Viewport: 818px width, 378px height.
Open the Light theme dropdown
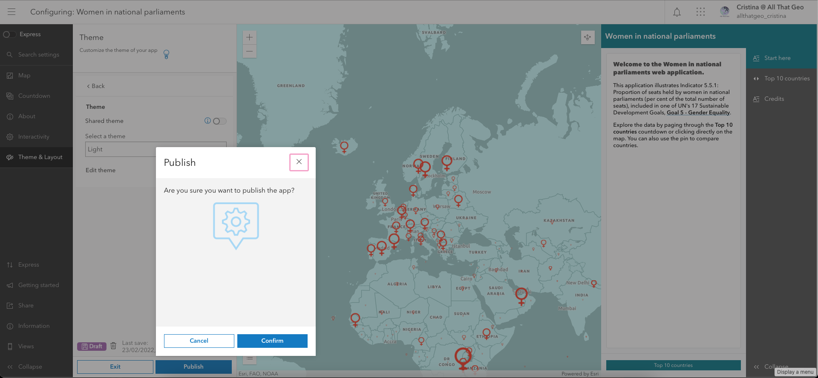click(x=156, y=149)
